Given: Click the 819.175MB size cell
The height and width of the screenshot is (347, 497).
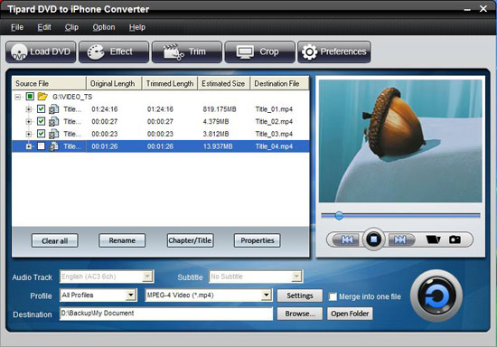Looking at the screenshot, I should pyautogui.click(x=220, y=109).
